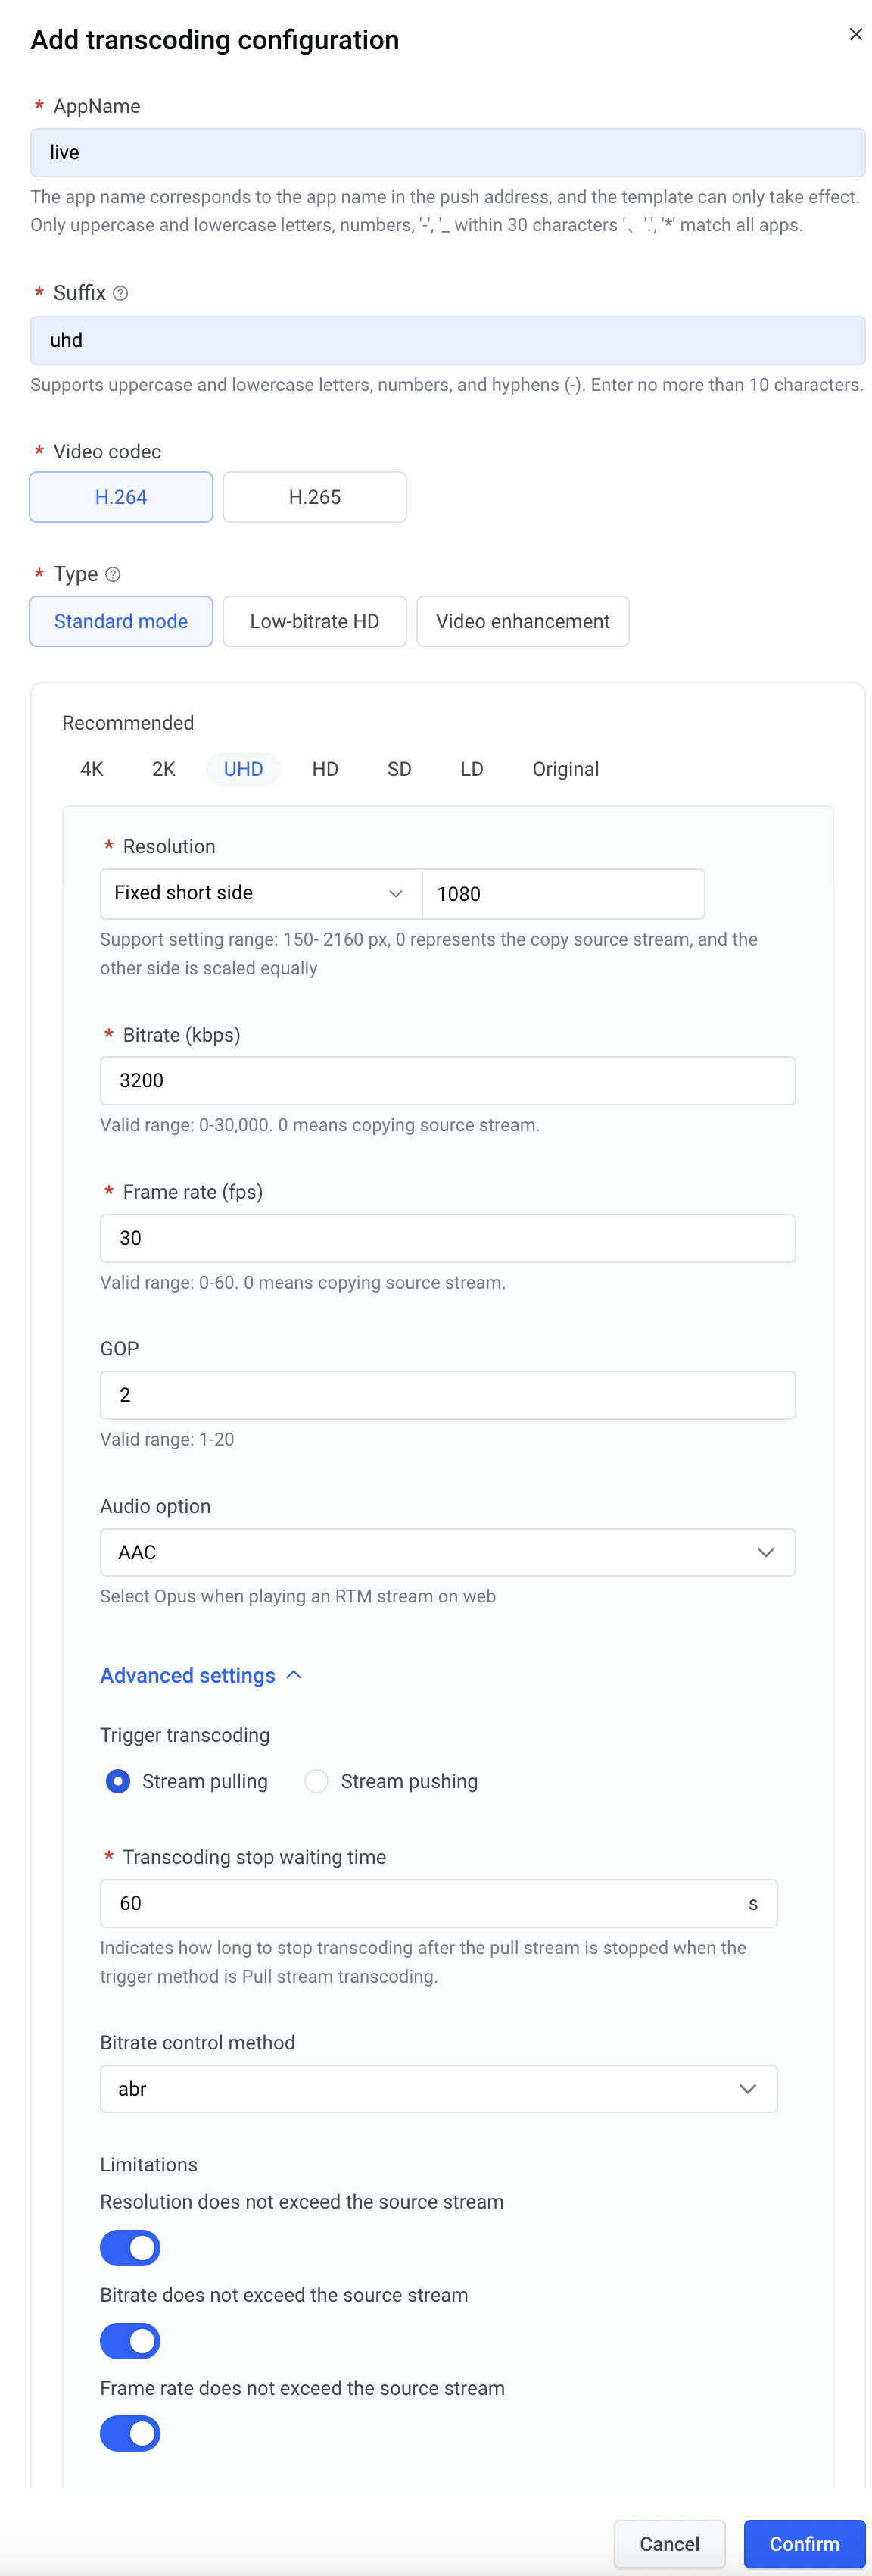Select the Low-bitrate HD type
The width and height of the screenshot is (872, 2576).
pos(315,621)
